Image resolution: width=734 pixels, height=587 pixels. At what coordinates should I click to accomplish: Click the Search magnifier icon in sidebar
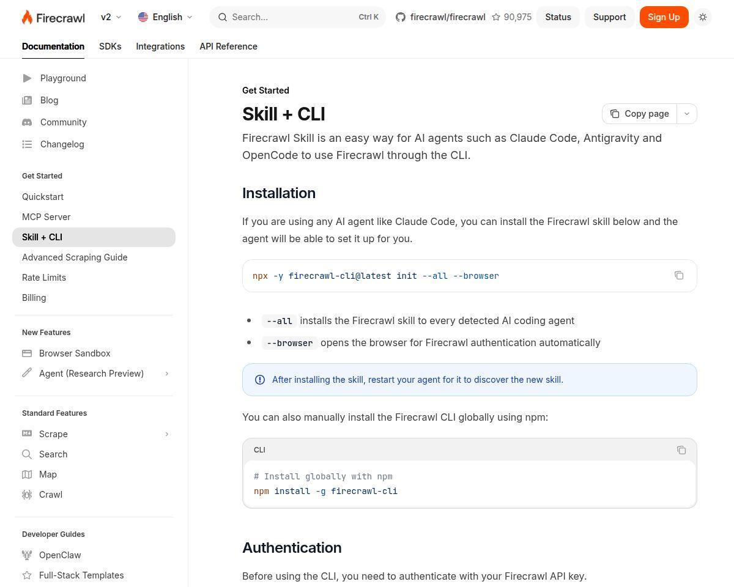coord(27,454)
